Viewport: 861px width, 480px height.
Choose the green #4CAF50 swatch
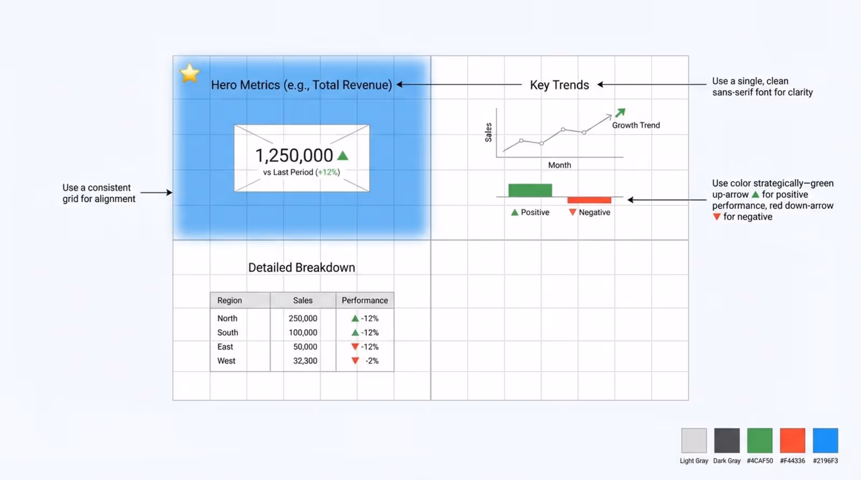click(x=760, y=441)
